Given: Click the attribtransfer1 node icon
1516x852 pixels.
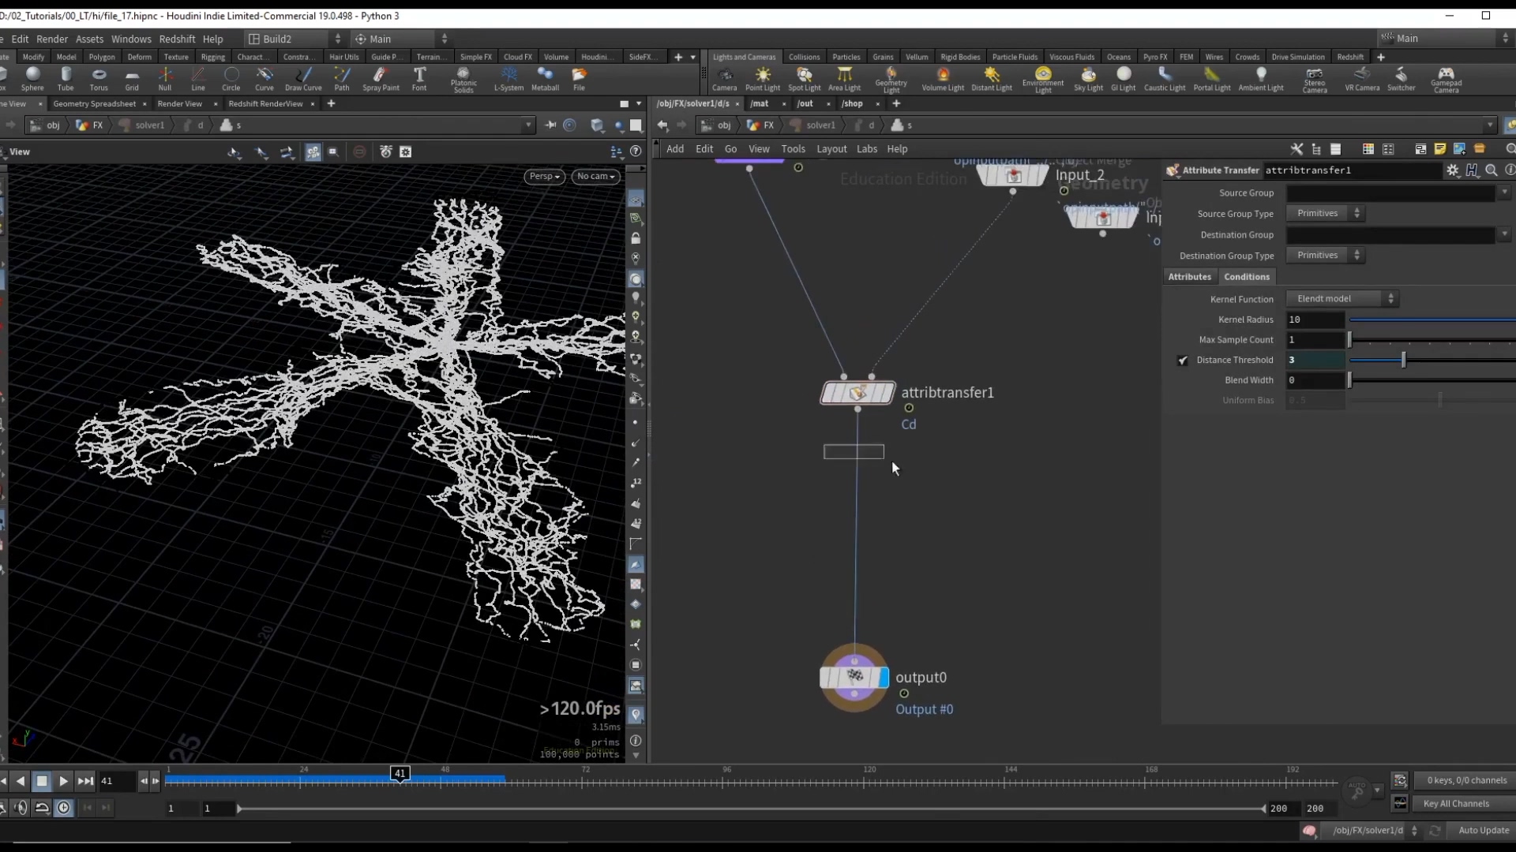Looking at the screenshot, I should (857, 392).
